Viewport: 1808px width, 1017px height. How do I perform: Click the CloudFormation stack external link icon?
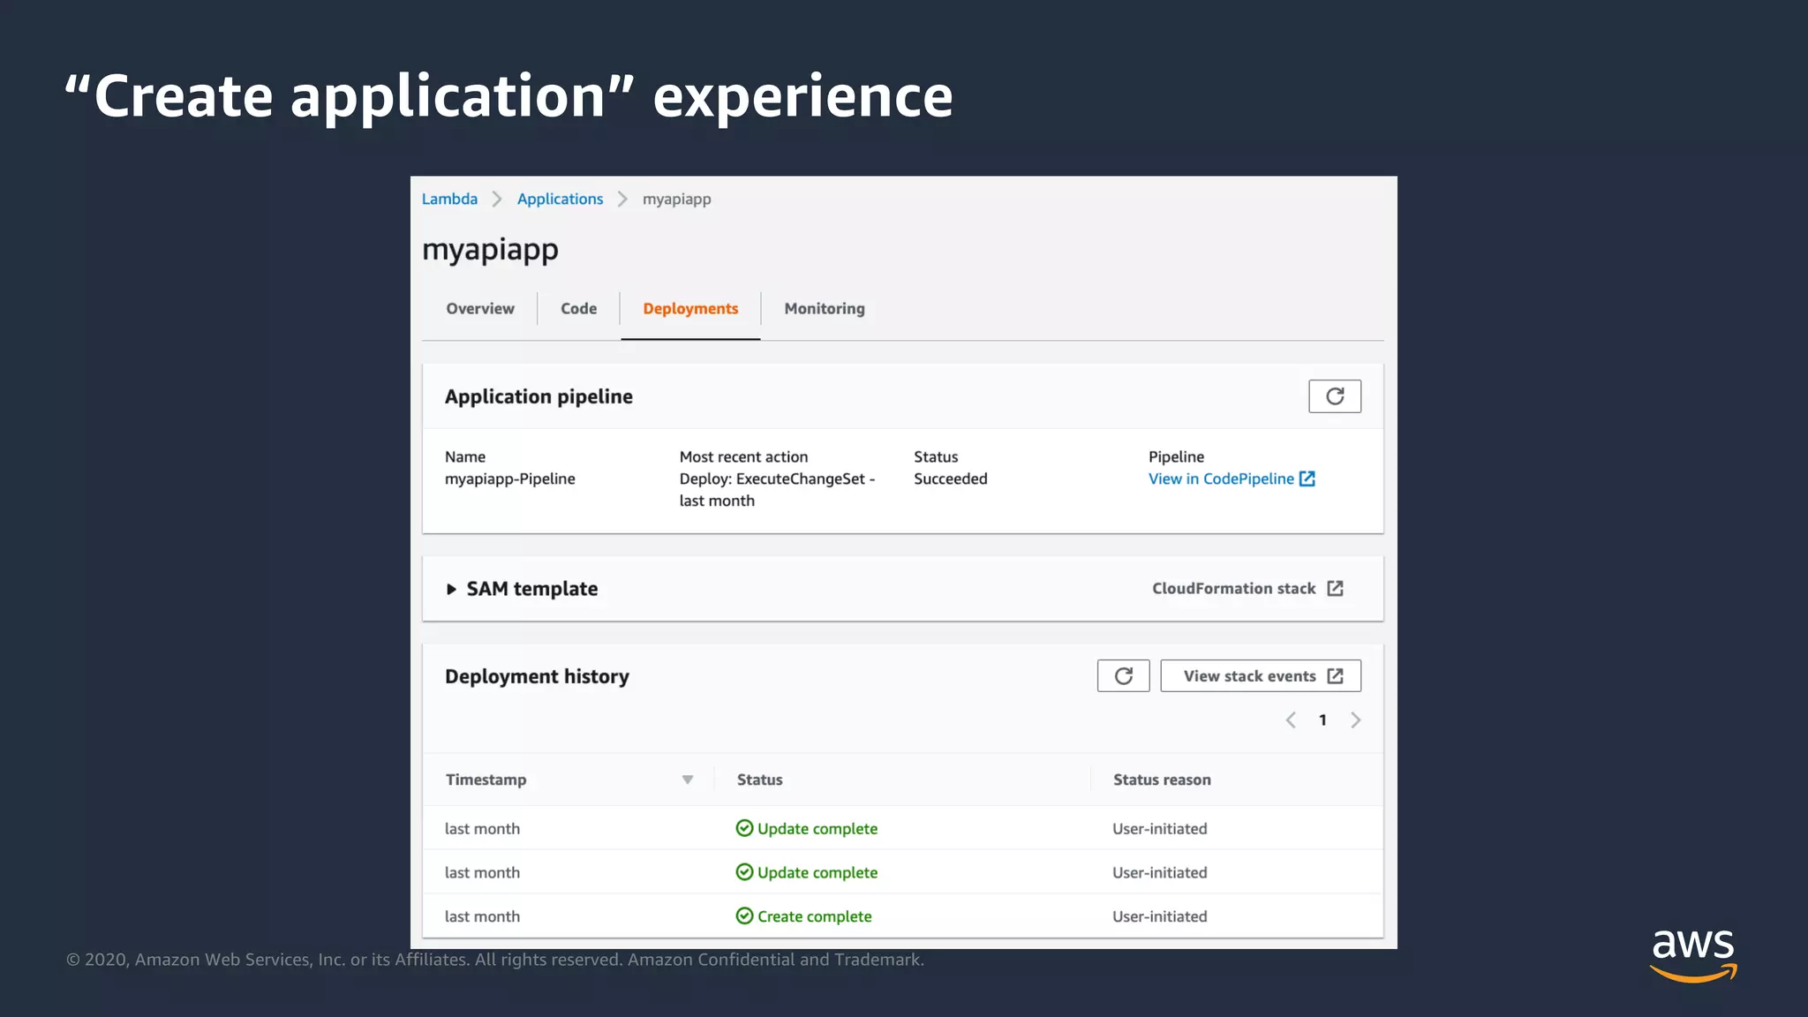1336,589
